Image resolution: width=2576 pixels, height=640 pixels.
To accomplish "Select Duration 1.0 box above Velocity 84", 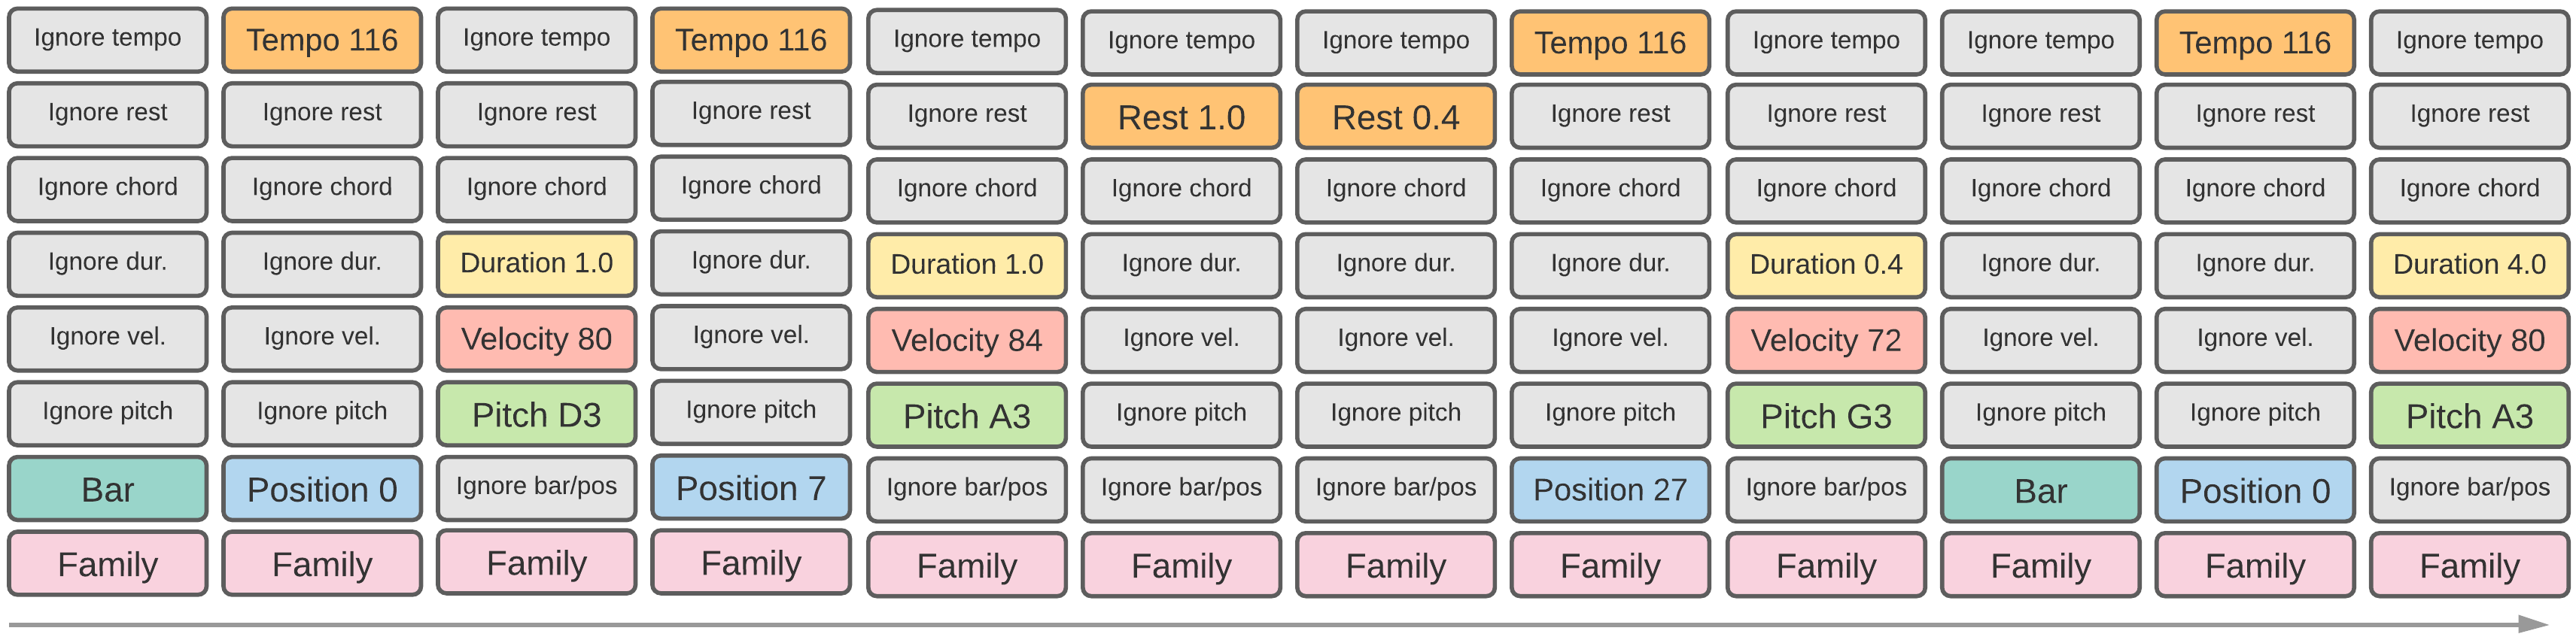I will (x=966, y=264).
